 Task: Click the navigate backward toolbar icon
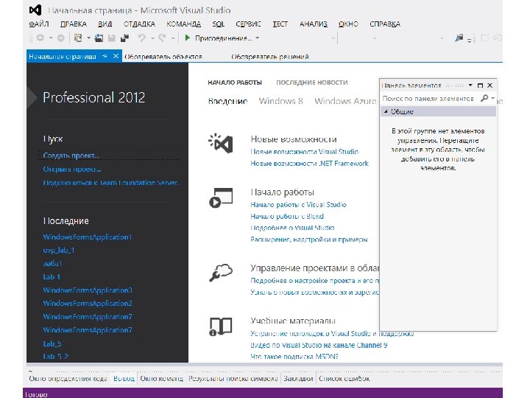(x=40, y=38)
